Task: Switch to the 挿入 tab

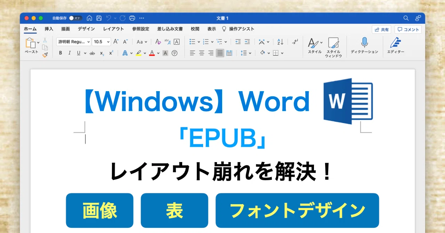Action: (x=49, y=29)
